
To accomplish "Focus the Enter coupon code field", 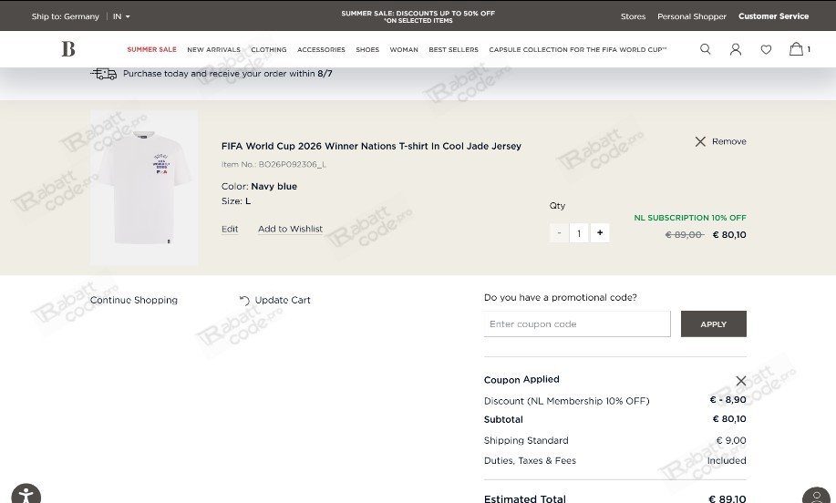I will coord(577,324).
